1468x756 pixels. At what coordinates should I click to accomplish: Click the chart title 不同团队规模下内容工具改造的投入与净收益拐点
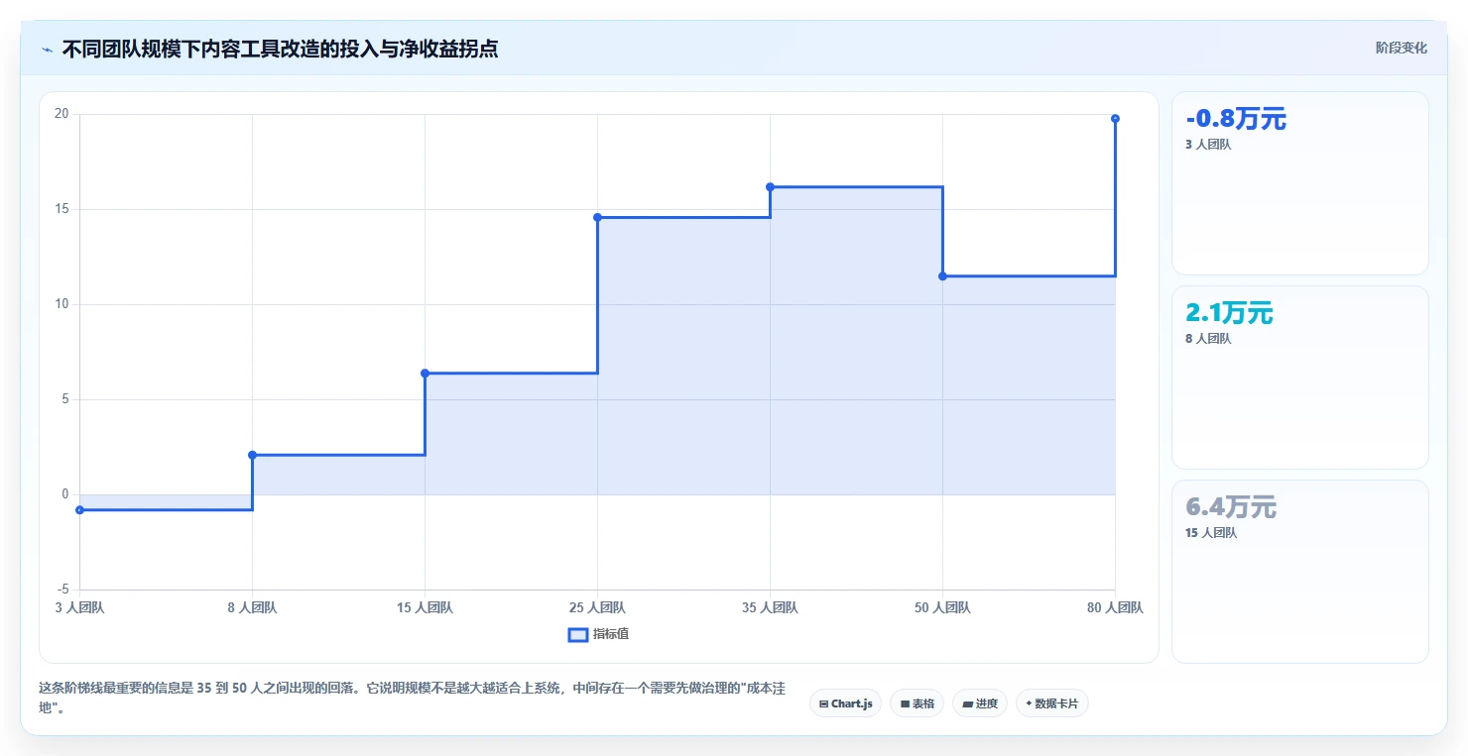coord(280,50)
